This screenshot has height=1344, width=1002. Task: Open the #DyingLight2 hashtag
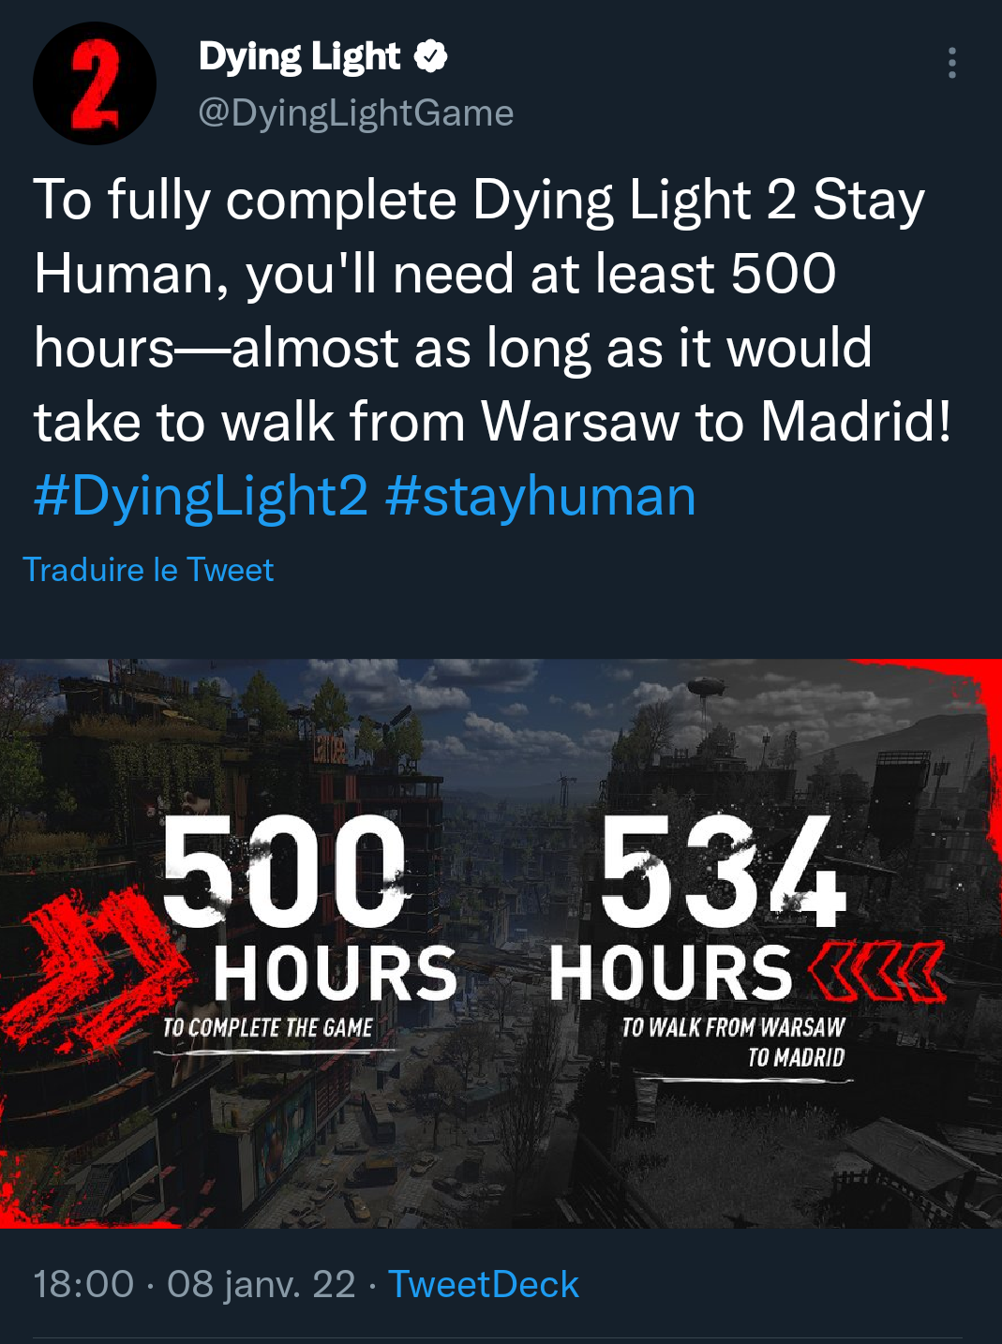click(x=201, y=496)
